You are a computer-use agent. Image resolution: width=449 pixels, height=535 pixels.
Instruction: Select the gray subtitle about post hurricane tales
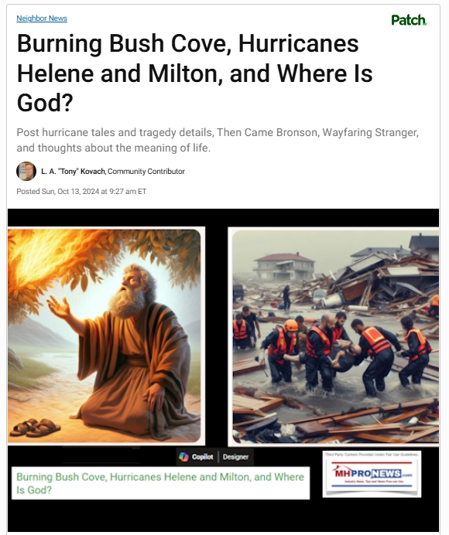pyautogui.click(x=218, y=140)
